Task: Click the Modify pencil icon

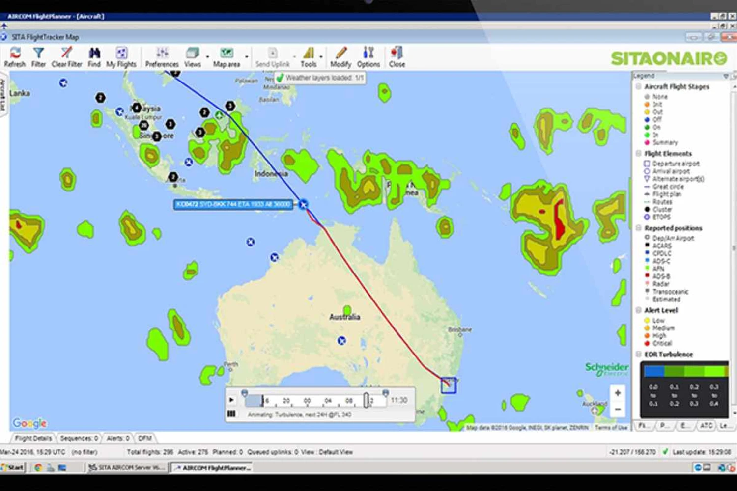Action: coord(341,57)
